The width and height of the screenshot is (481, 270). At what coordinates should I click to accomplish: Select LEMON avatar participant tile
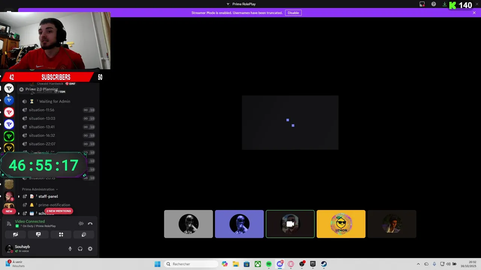[341, 224]
